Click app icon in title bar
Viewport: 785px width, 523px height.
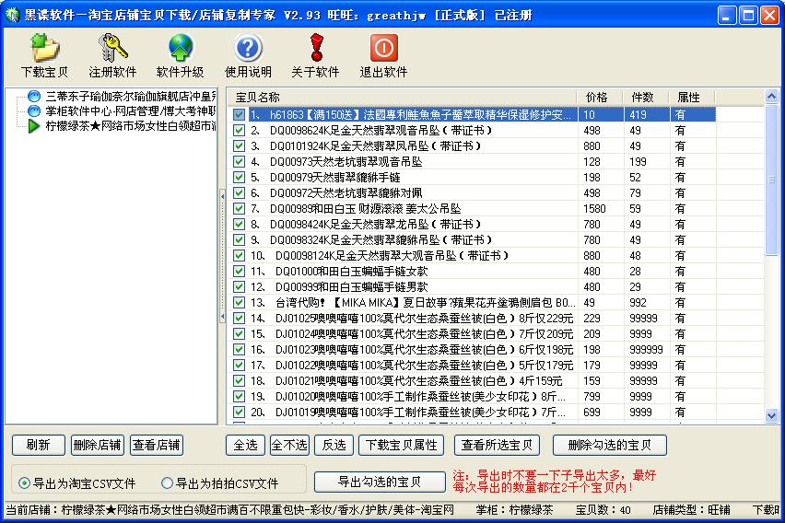tap(12, 15)
